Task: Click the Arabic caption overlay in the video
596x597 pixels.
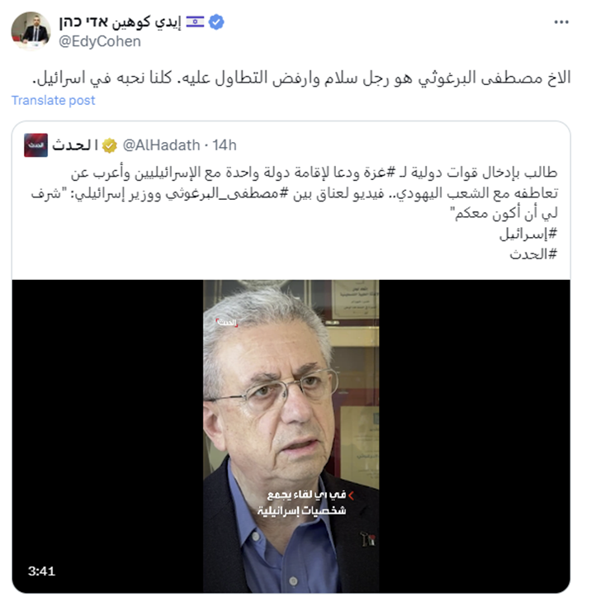Action: coord(305,503)
